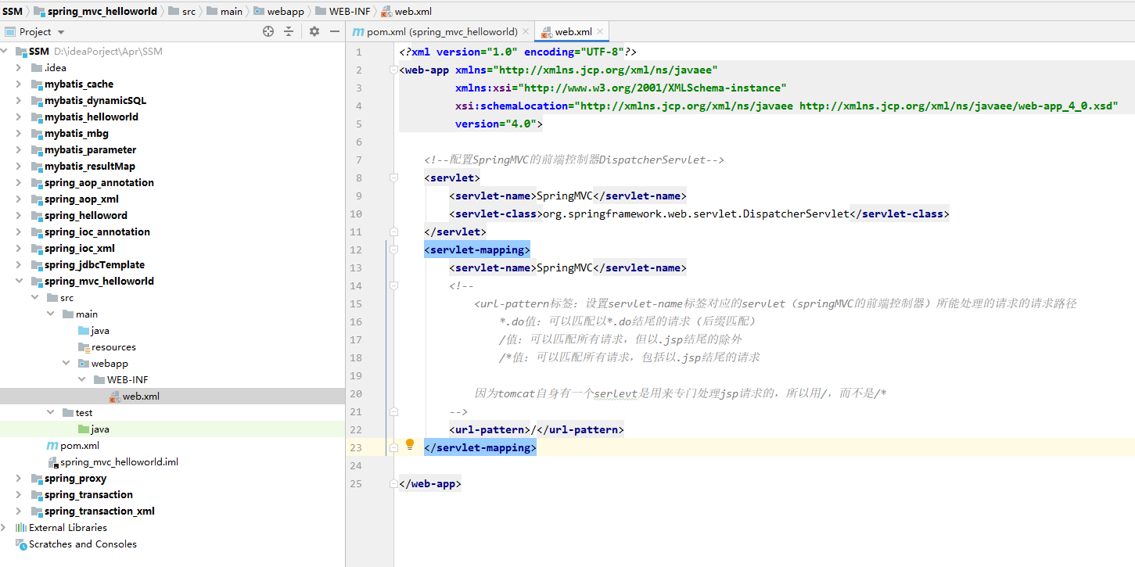The width and height of the screenshot is (1135, 567).
Task: Expand the spring_aop_annotation module
Action: [19, 183]
